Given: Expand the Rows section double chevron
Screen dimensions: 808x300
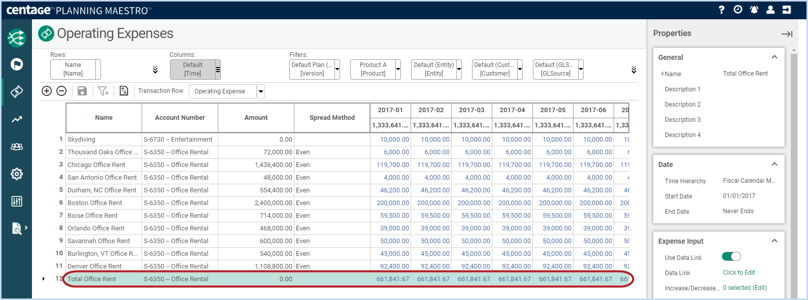Looking at the screenshot, I should coord(155,70).
